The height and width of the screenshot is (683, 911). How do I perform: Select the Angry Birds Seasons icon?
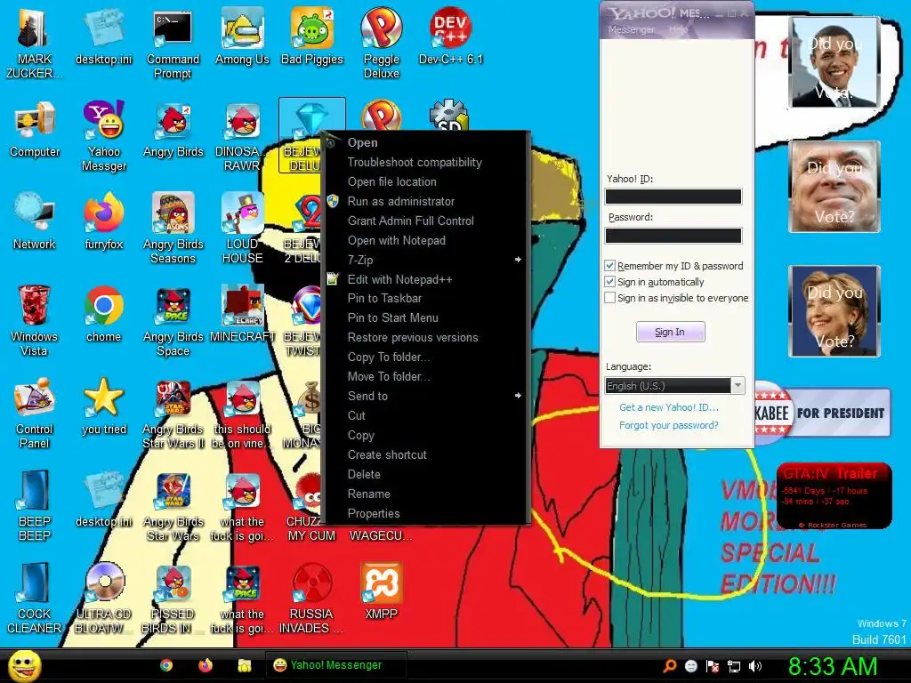(173, 229)
